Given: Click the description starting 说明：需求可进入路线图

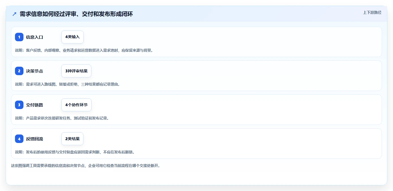Looking at the screenshot, I should [x=68, y=84].
